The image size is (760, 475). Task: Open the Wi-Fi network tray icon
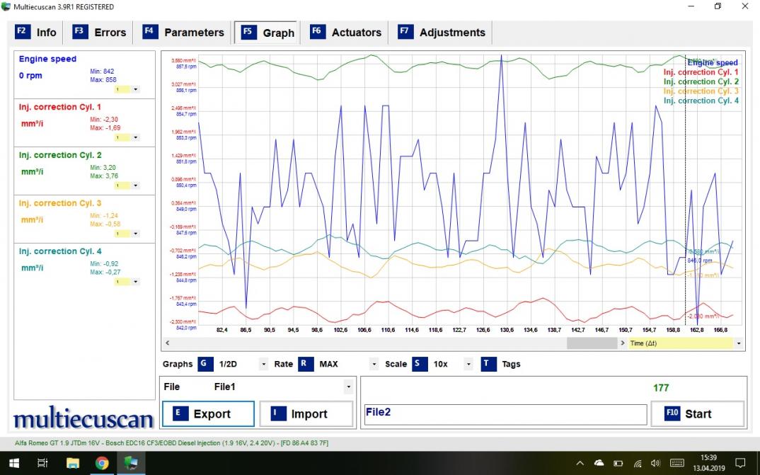tap(638, 464)
